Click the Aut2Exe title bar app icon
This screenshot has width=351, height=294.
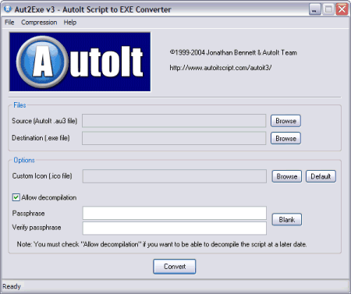coord(8,9)
